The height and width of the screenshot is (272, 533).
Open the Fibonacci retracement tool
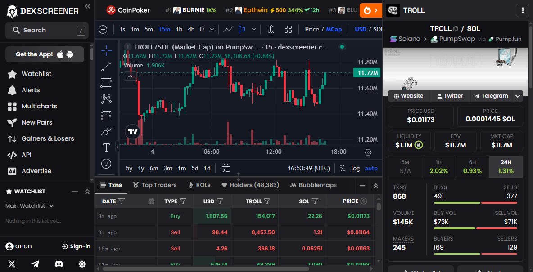(106, 83)
